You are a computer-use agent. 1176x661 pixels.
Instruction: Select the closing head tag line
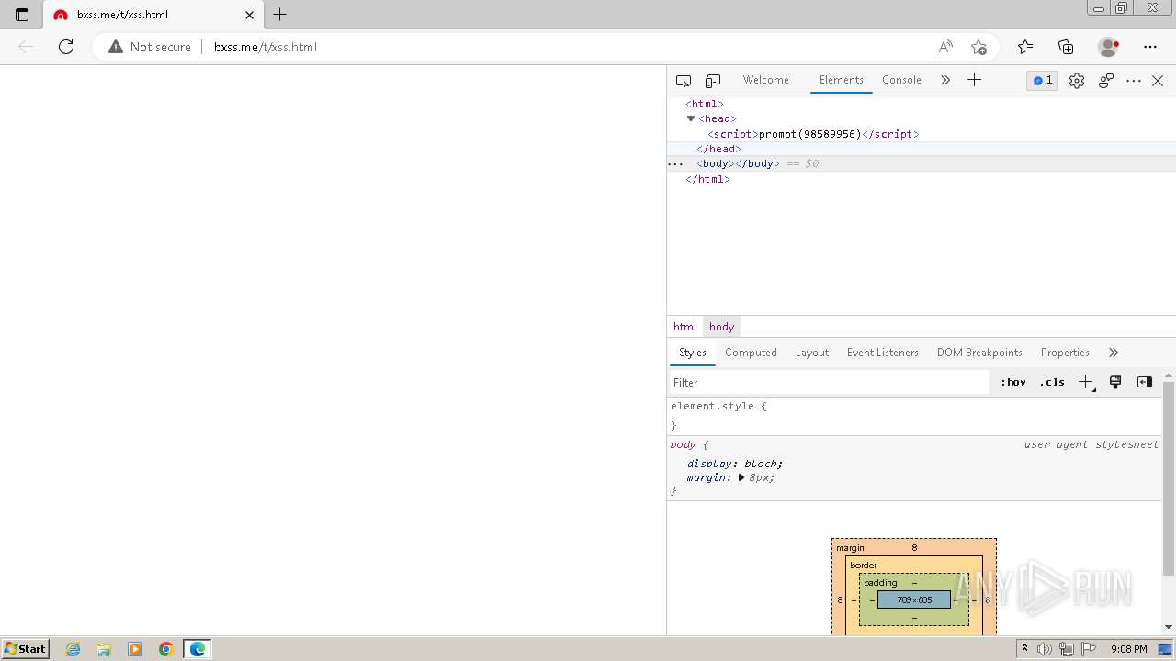(718, 149)
